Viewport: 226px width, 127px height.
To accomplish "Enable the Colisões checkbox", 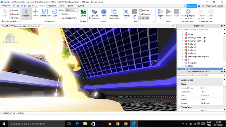I will tap(60, 14).
